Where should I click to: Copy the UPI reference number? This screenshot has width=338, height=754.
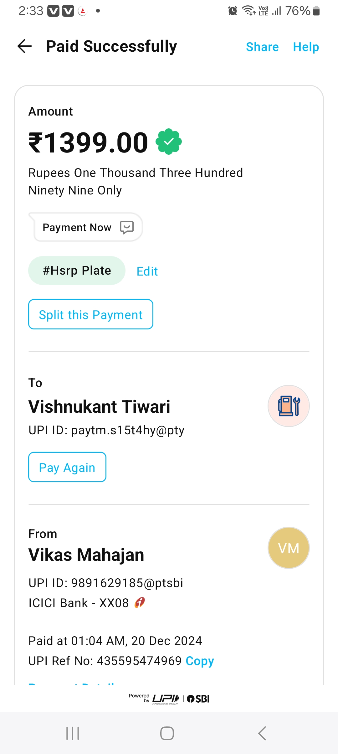coord(200,661)
